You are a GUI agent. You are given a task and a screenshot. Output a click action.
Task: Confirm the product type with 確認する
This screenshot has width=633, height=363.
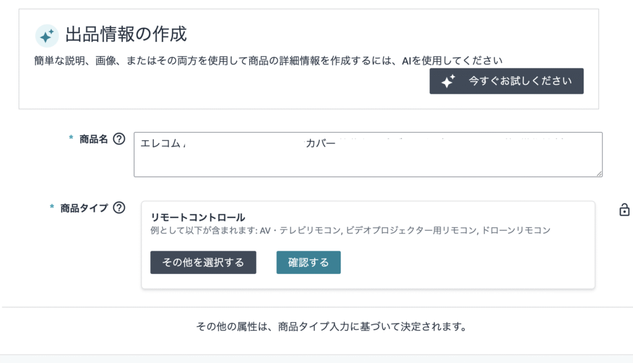(x=308, y=262)
